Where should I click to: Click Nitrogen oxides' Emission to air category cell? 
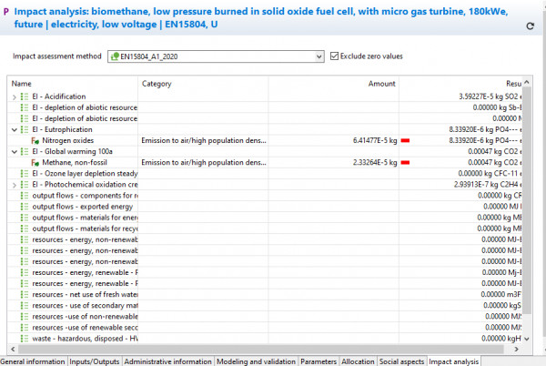(204, 141)
